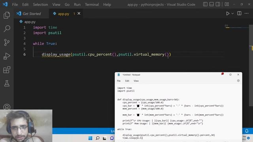
Task: Select the app.py editor tab
Action: click(x=63, y=14)
